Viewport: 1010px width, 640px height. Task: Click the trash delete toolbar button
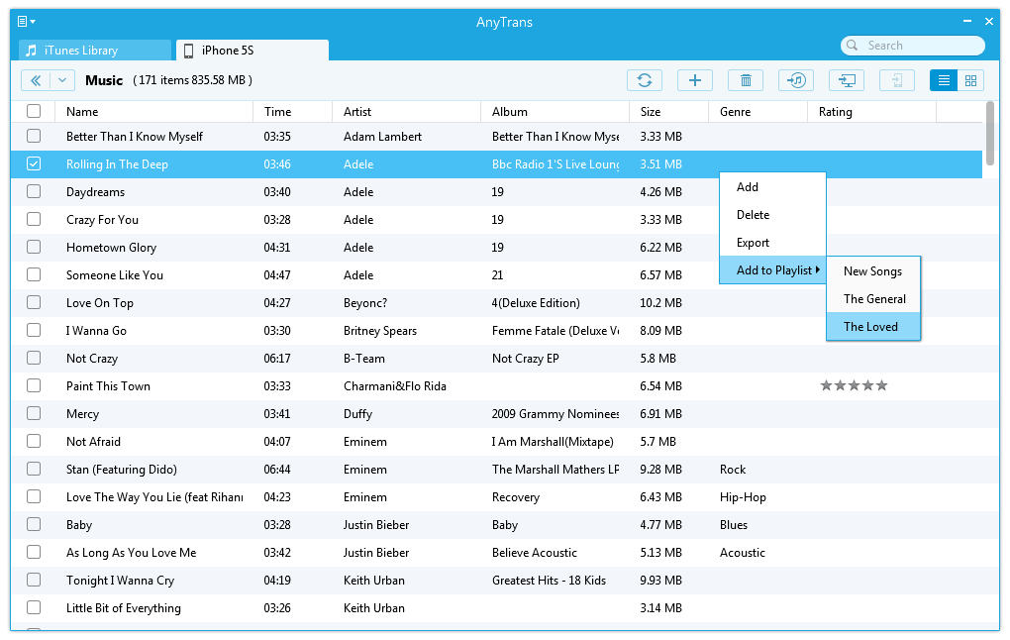[x=746, y=80]
